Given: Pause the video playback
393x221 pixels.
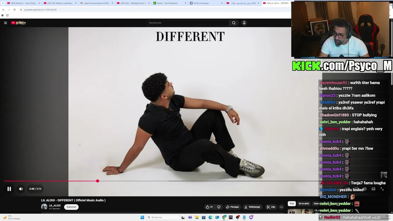Looking at the screenshot, I should (x=9, y=189).
